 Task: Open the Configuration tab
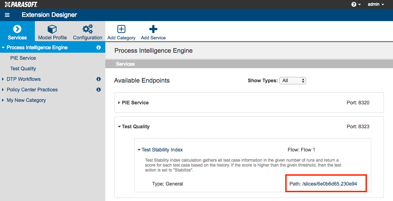(x=87, y=32)
